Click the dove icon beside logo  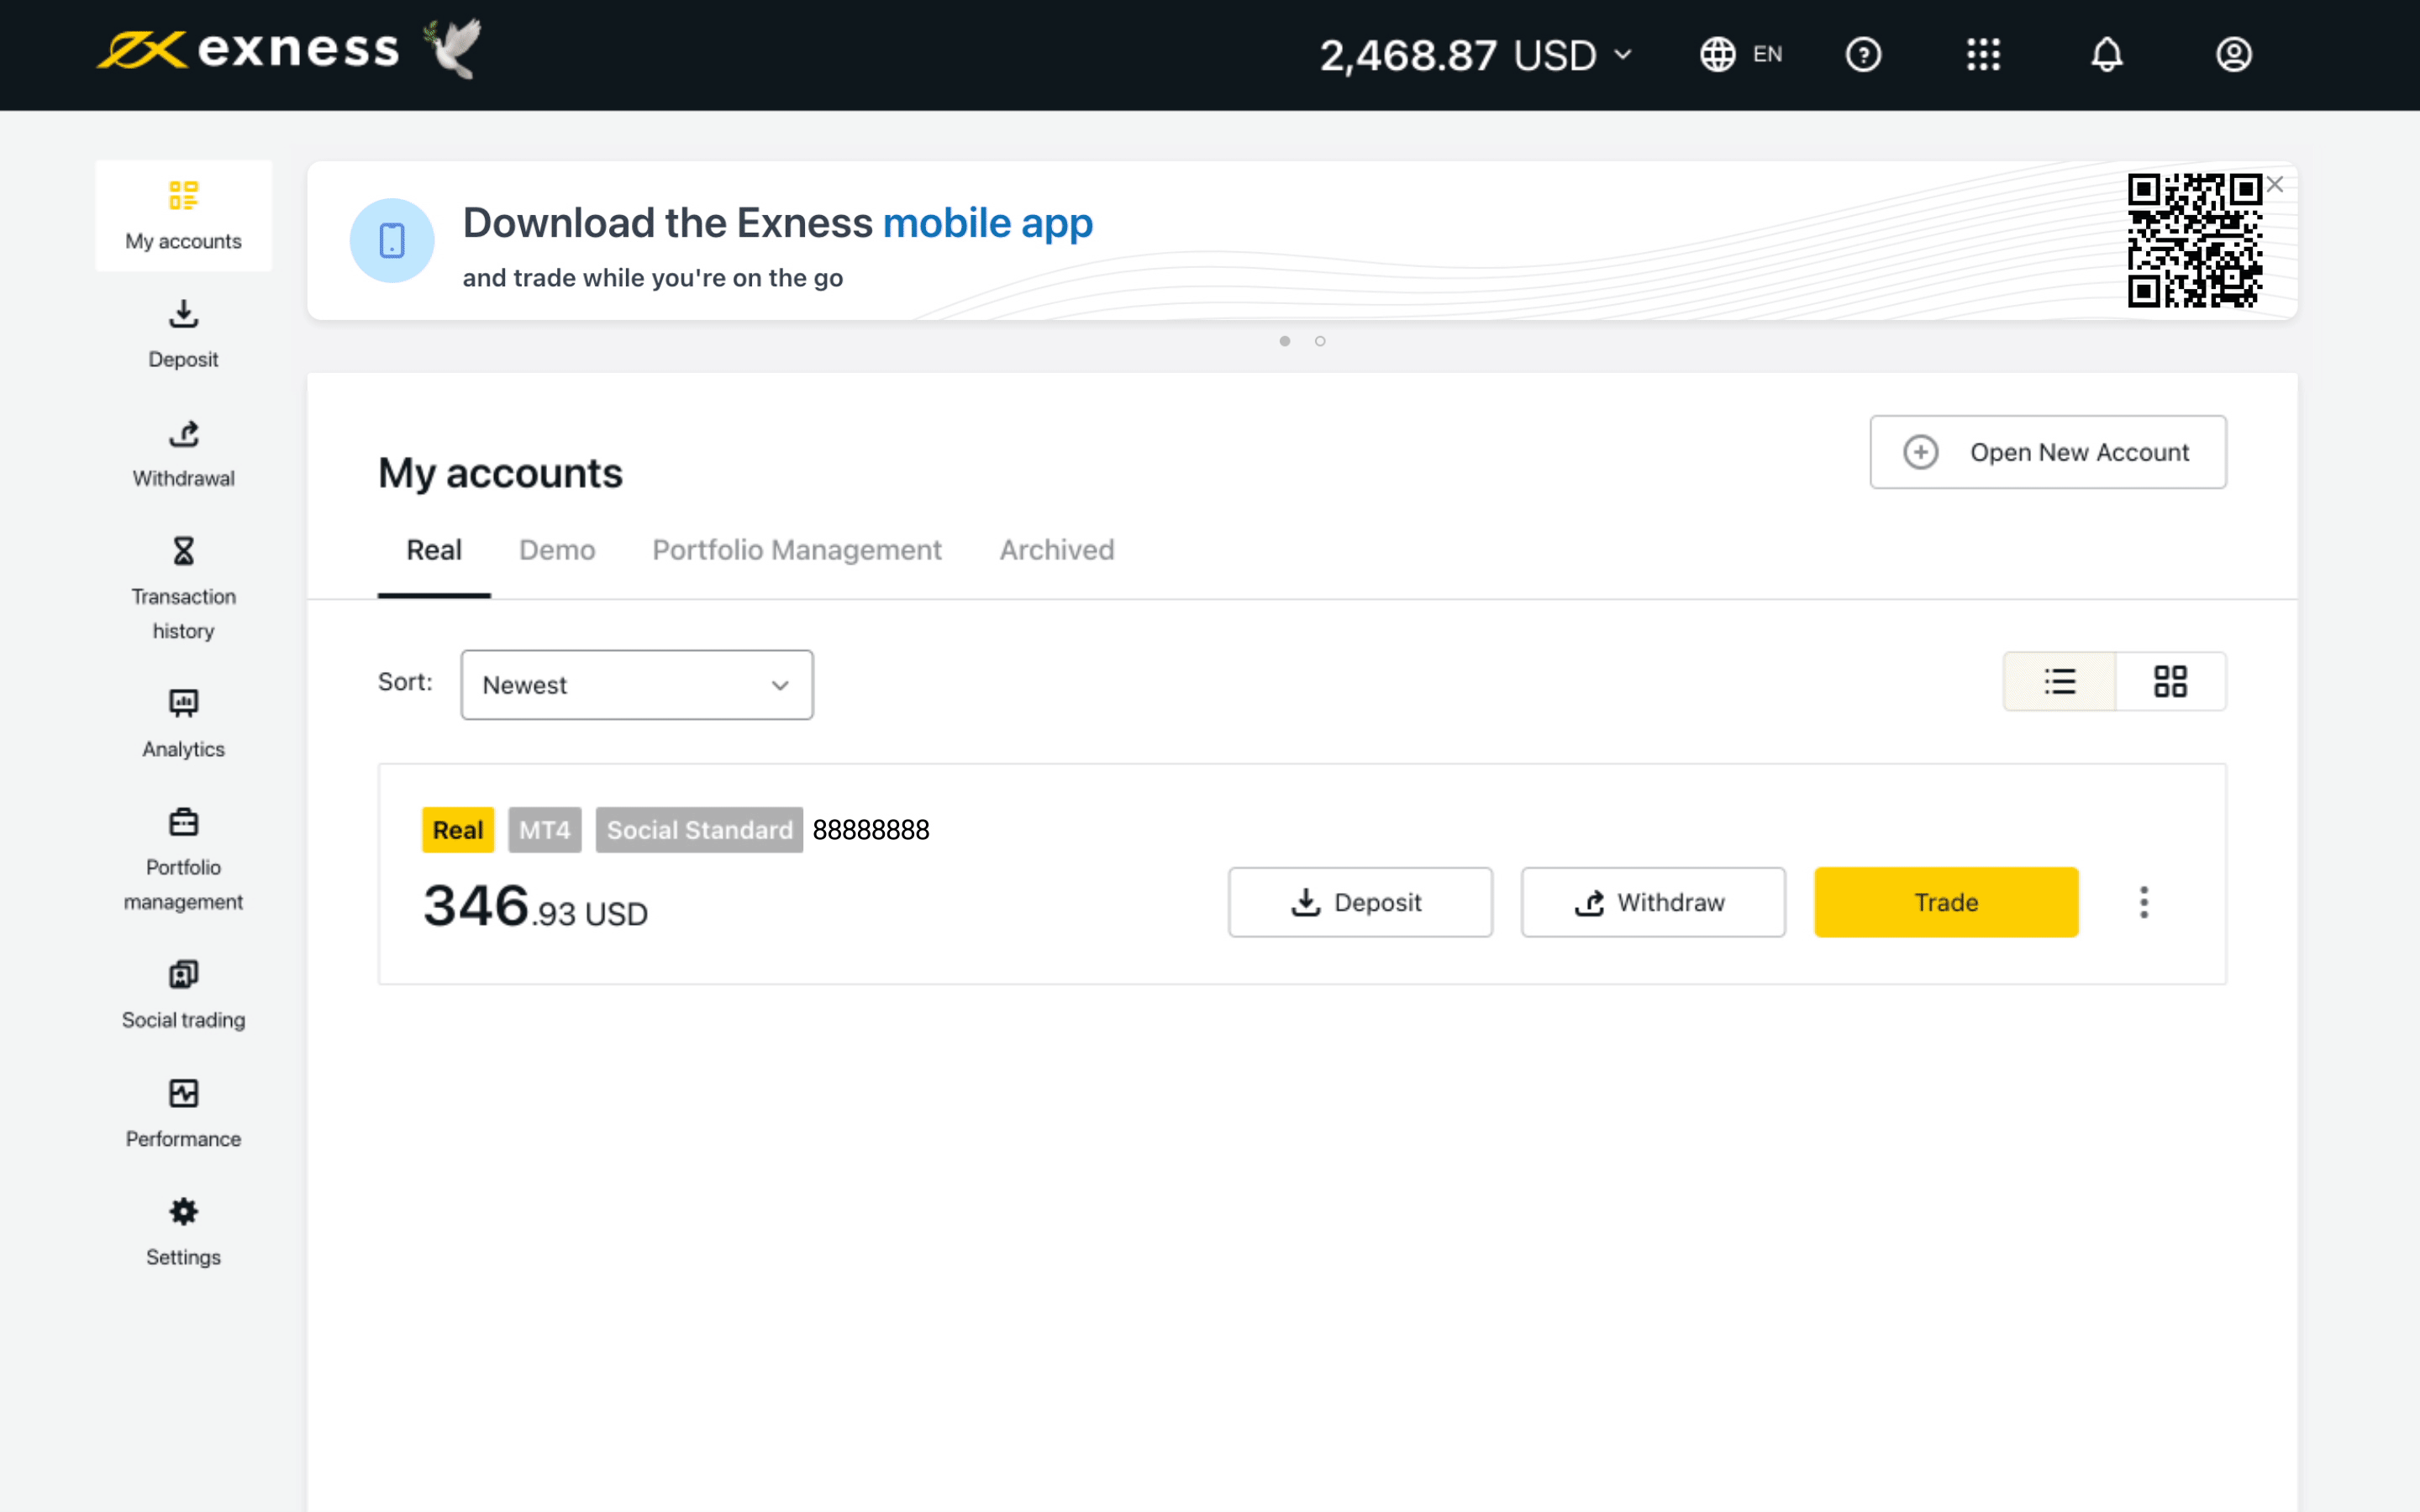point(453,48)
